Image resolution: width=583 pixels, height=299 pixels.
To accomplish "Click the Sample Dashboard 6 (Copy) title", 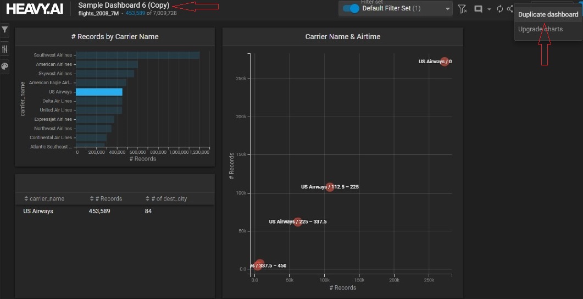I will 124,5.
